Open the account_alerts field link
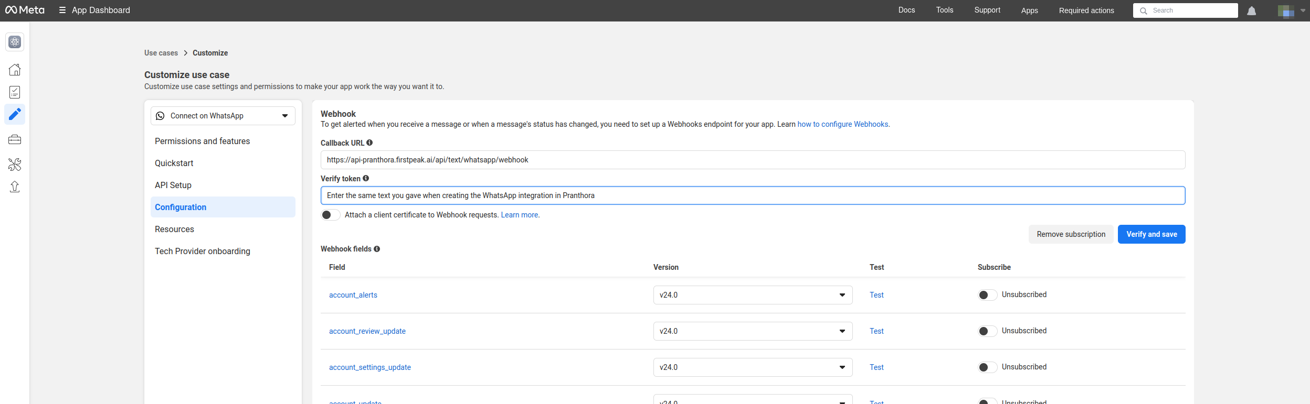This screenshot has width=1310, height=404. coord(353,295)
